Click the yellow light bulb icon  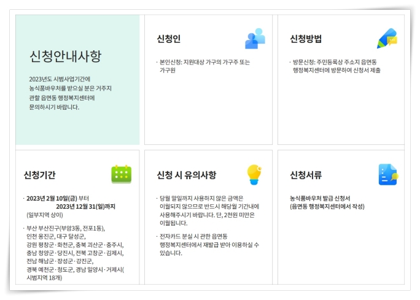click(x=254, y=174)
